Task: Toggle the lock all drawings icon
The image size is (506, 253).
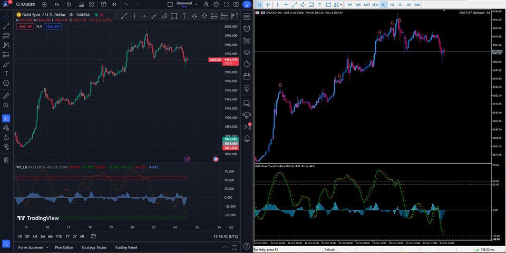Action: coord(6,137)
